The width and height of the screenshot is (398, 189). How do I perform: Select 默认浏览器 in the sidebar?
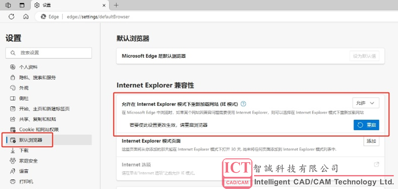(49, 140)
